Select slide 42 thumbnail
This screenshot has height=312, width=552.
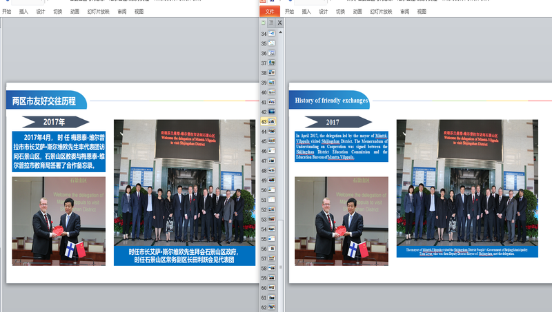click(x=271, y=112)
